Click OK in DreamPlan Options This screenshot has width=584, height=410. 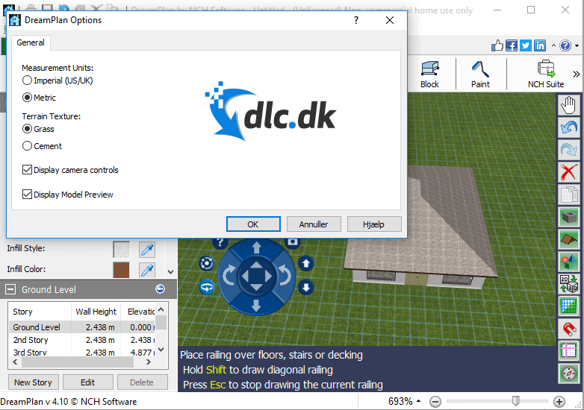253,224
